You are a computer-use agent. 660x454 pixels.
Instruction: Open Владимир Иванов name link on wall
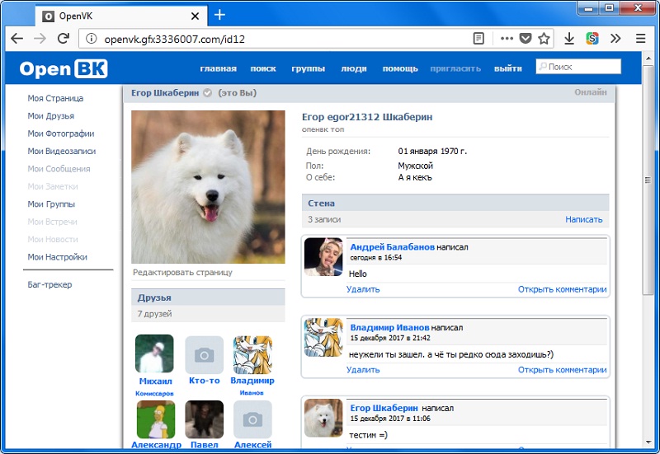pos(389,327)
